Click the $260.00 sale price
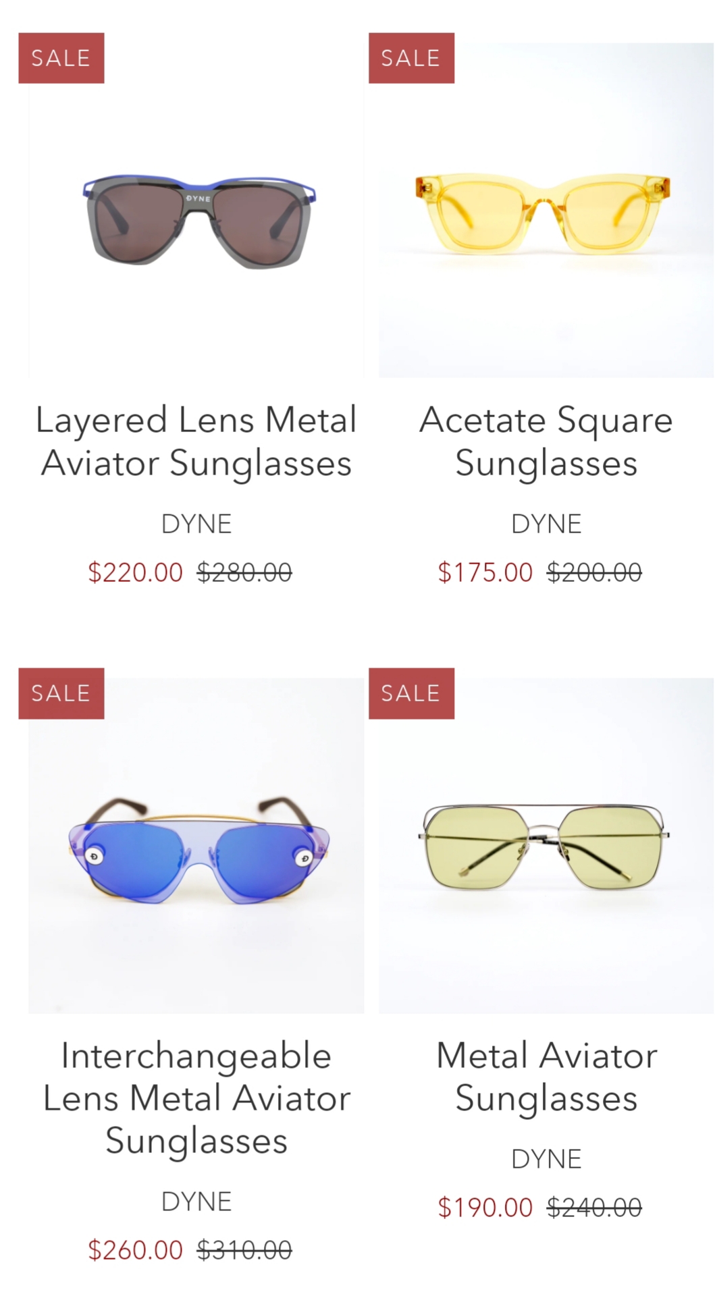 click(x=136, y=1250)
